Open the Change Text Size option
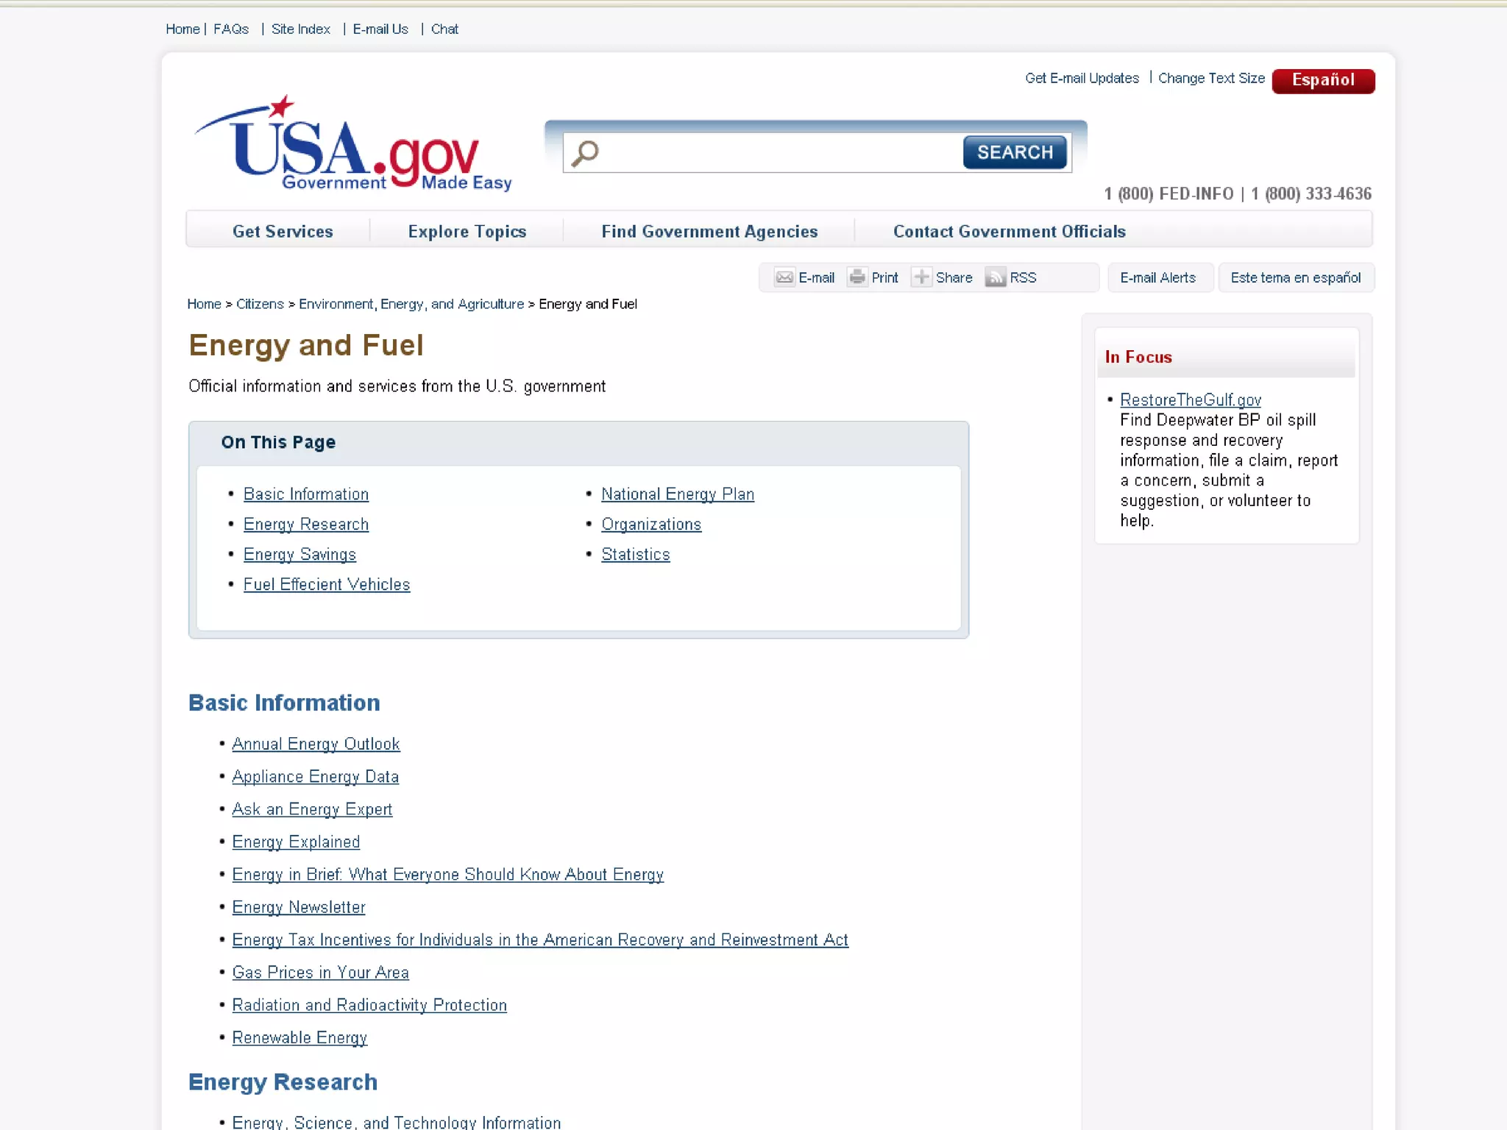This screenshot has height=1130, width=1507. point(1210,78)
